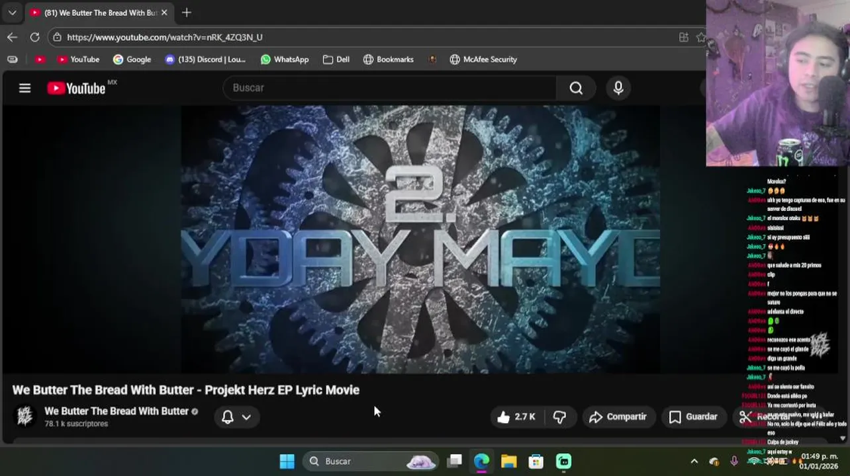The height and width of the screenshot is (476, 850).
Task: Click the YouTube logo to go home
Action: point(76,88)
